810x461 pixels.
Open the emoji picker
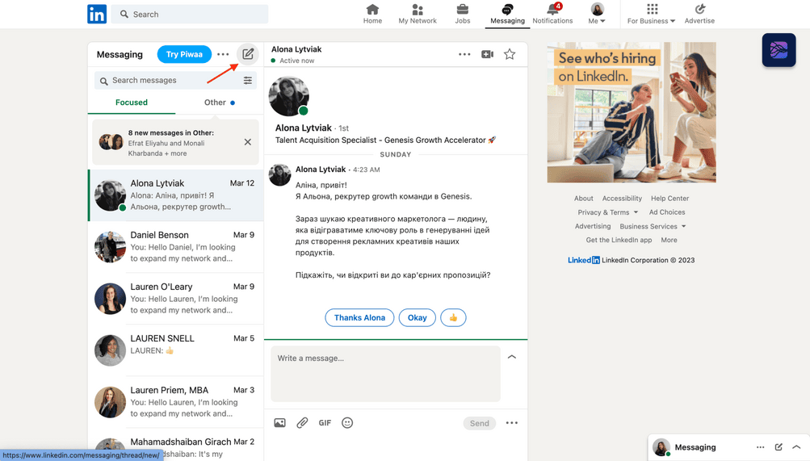pos(347,423)
